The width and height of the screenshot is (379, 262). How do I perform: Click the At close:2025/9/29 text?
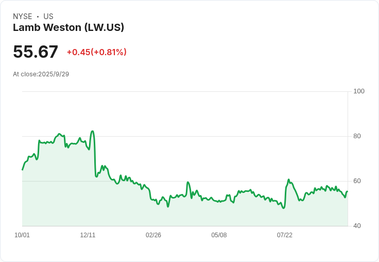click(x=41, y=74)
